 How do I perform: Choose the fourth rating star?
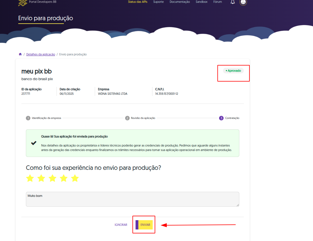coord(64,178)
